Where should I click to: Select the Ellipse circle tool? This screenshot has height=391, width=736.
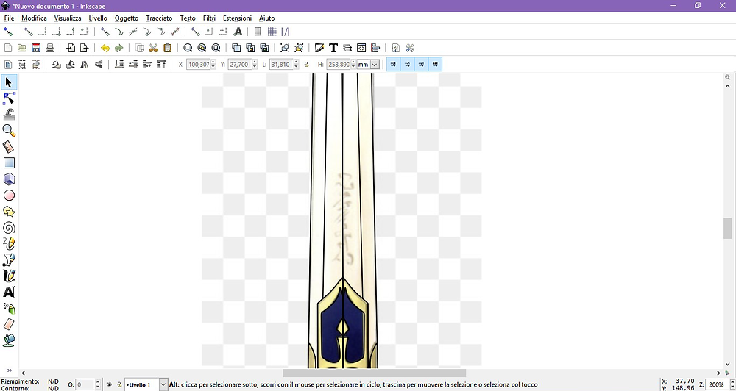(x=9, y=195)
